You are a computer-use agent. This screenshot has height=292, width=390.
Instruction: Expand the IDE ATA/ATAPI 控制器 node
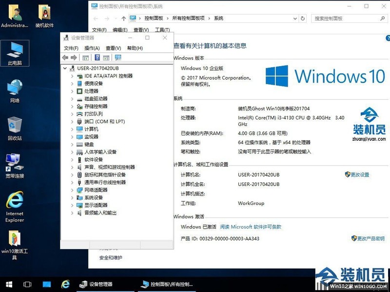(x=72, y=76)
